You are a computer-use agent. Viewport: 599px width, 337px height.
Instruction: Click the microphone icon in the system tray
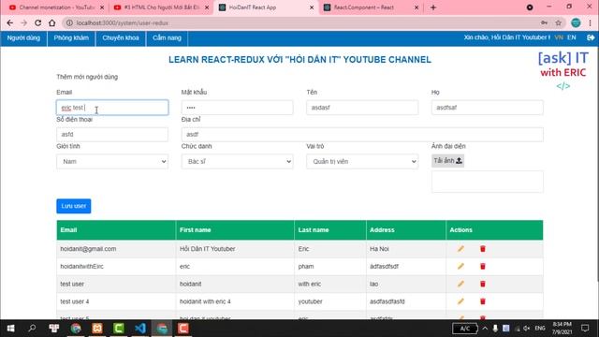click(495, 329)
